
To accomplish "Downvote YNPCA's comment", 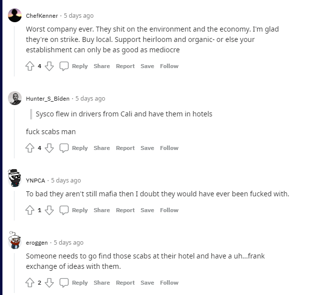I will (x=49, y=210).
